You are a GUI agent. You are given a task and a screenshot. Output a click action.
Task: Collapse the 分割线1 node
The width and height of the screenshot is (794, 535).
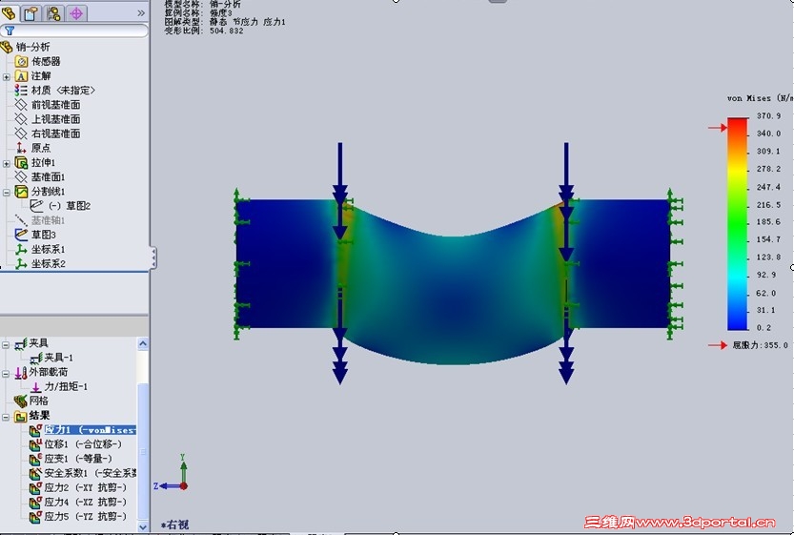tap(6, 193)
